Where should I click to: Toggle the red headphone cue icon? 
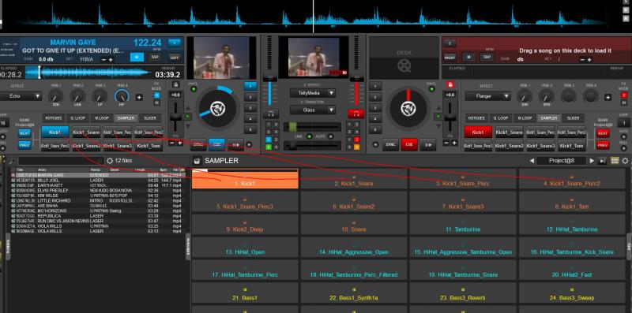click(356, 114)
